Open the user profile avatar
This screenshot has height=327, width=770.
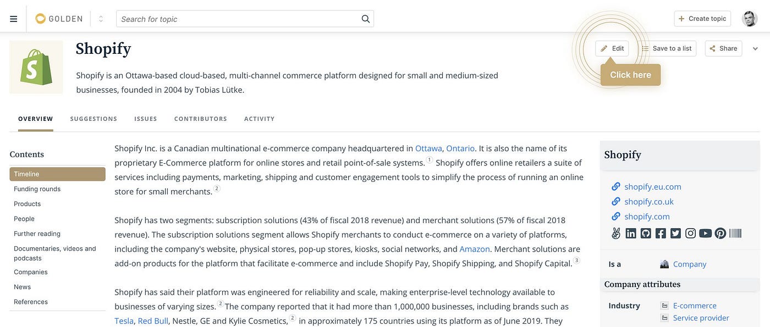click(750, 19)
